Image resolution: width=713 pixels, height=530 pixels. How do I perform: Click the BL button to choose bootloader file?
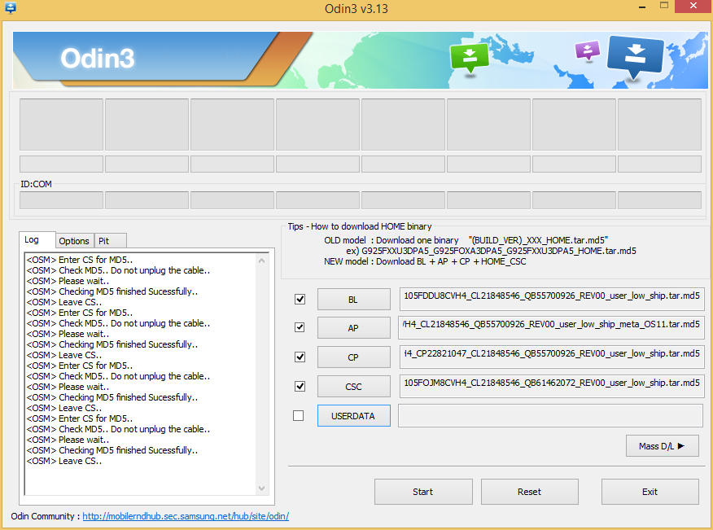coord(353,300)
